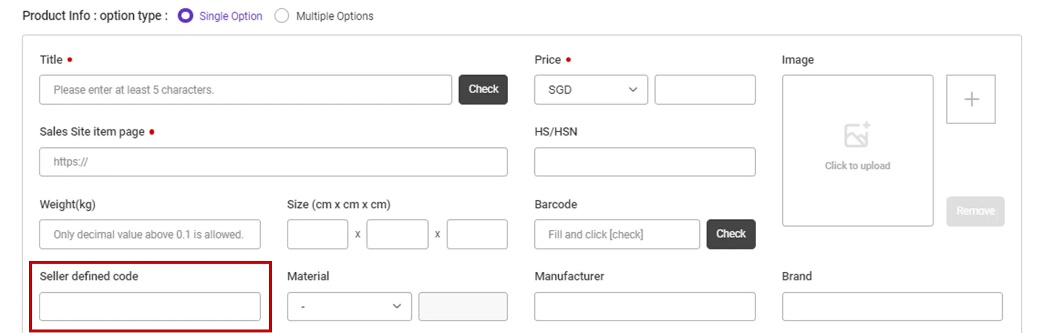
Task: Focus the Title input field
Action: click(x=245, y=90)
